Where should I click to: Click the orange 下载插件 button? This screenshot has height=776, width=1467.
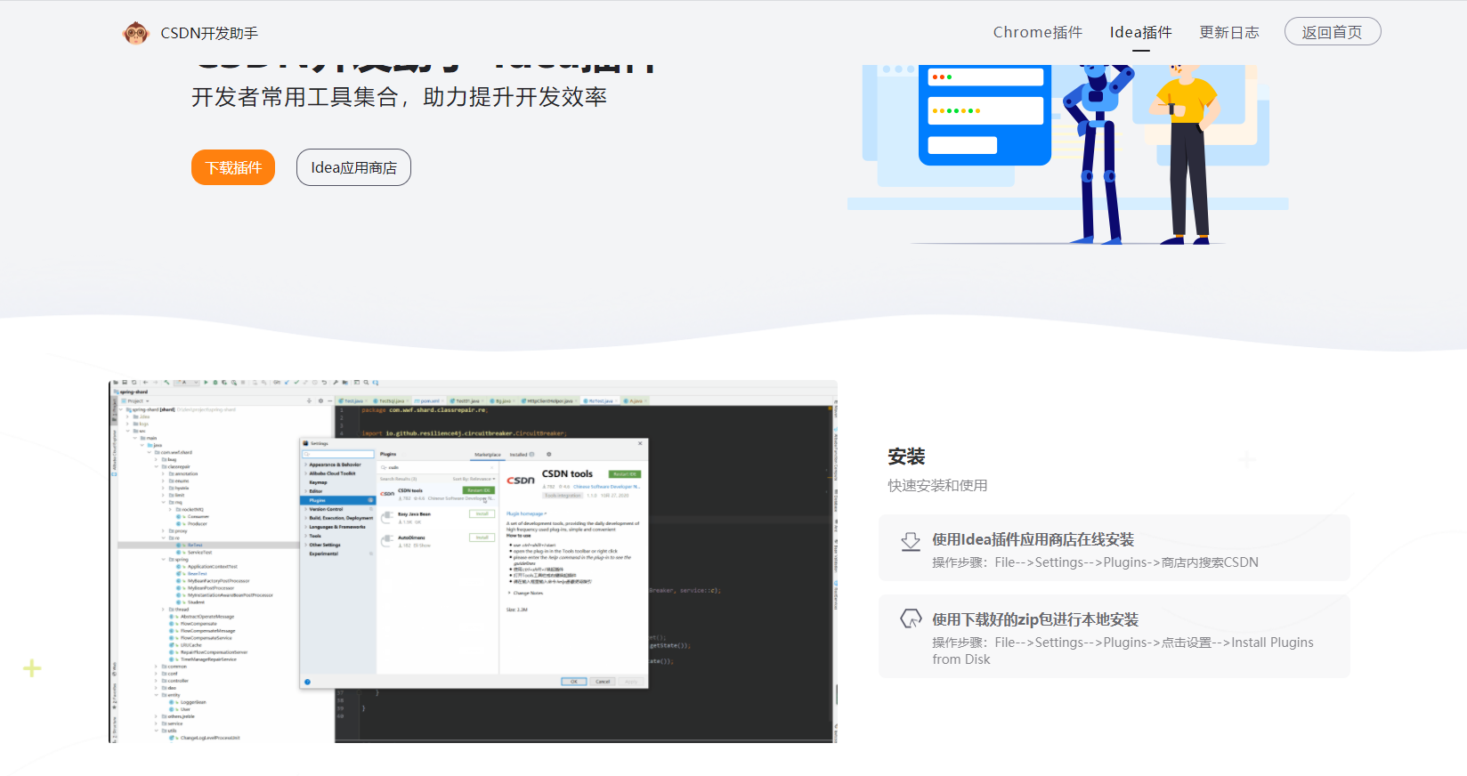tap(233, 167)
